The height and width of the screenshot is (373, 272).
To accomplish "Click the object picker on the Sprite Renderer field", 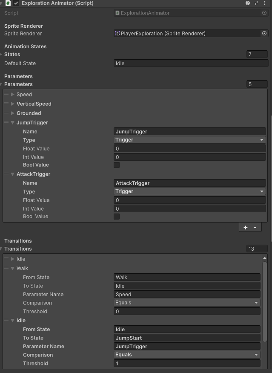I will [x=264, y=33].
